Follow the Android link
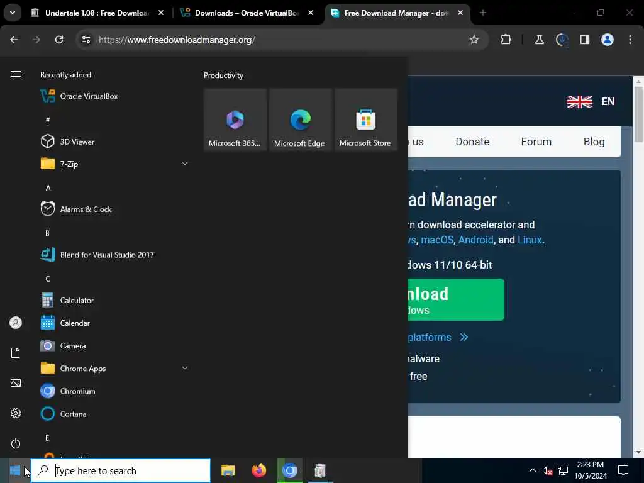Image resolution: width=644 pixels, height=483 pixels. pyautogui.click(x=475, y=240)
